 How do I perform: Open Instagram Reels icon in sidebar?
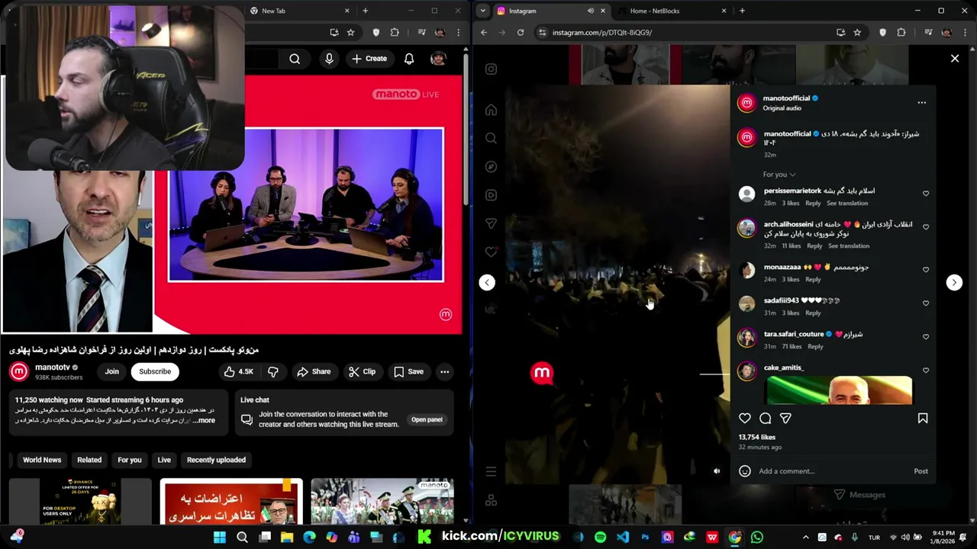pyautogui.click(x=491, y=195)
